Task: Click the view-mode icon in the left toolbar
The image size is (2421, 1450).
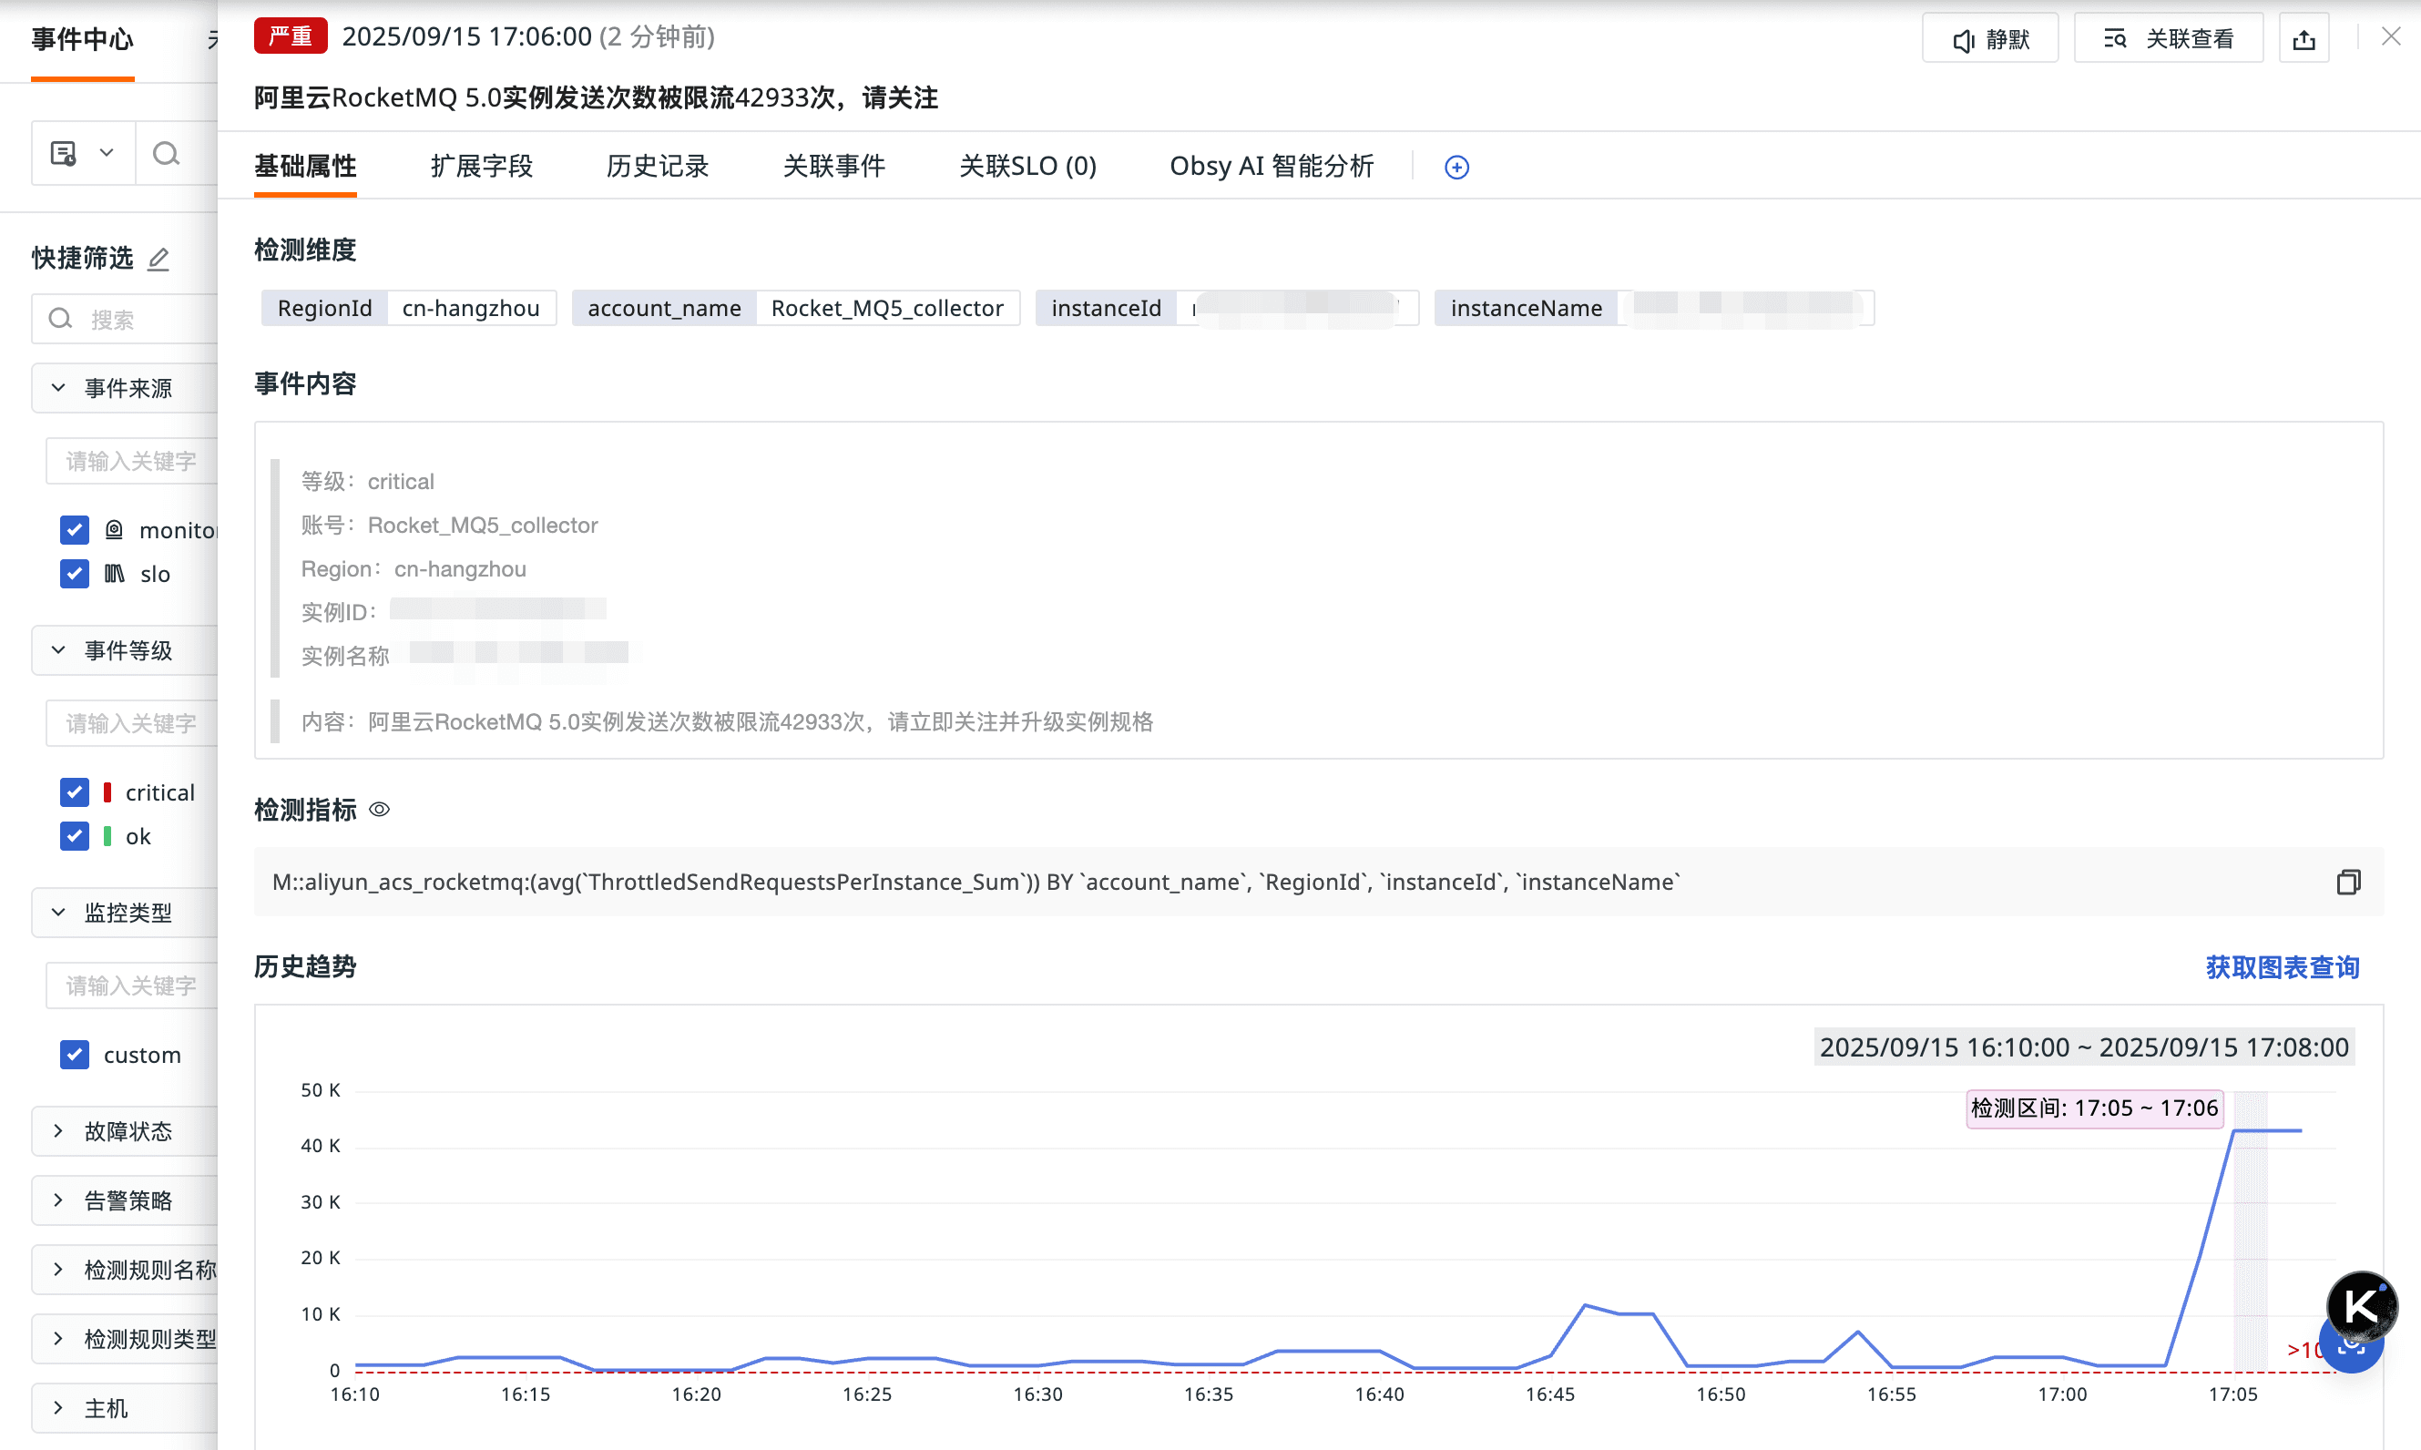Action: 65,153
